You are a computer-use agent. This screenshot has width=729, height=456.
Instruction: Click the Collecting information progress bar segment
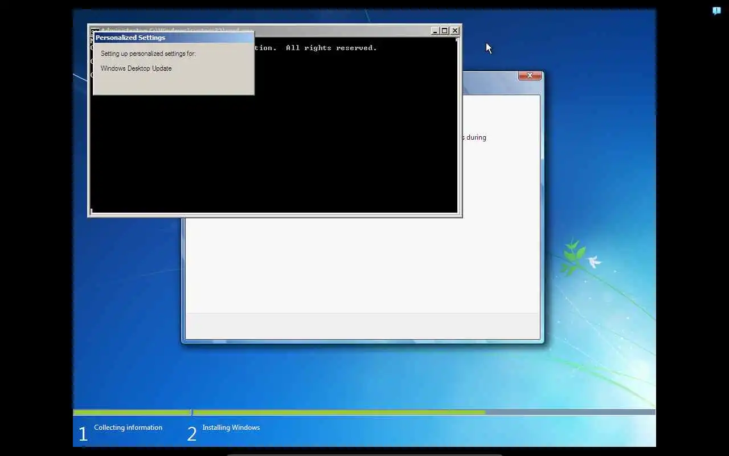coord(132,412)
